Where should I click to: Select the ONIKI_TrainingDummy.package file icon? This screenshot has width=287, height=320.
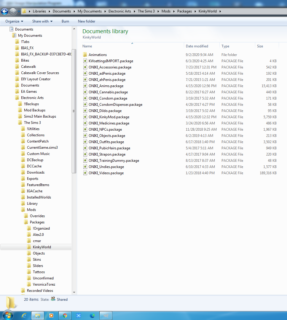pyautogui.click(x=85, y=160)
